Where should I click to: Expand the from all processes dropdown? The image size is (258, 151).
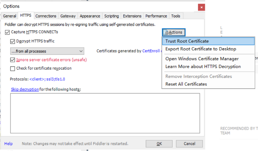point(47,51)
